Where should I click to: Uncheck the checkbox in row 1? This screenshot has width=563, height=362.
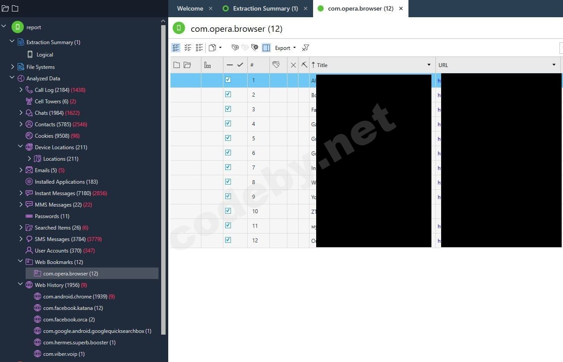tap(228, 80)
